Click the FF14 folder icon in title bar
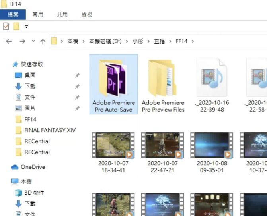Image resolution: width=267 pixels, height=216 pixels. coord(4,4)
